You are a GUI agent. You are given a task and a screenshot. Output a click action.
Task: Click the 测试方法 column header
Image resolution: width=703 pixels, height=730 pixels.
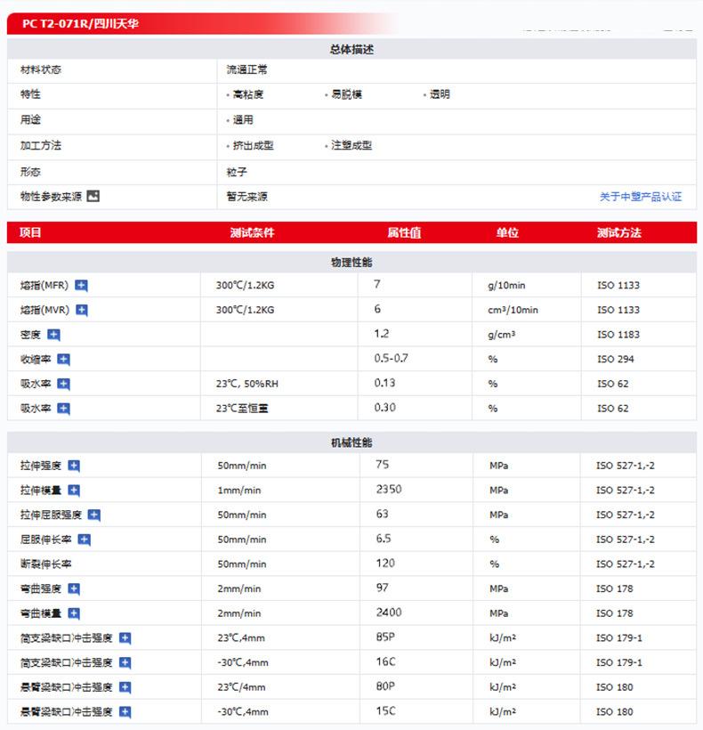pos(618,233)
